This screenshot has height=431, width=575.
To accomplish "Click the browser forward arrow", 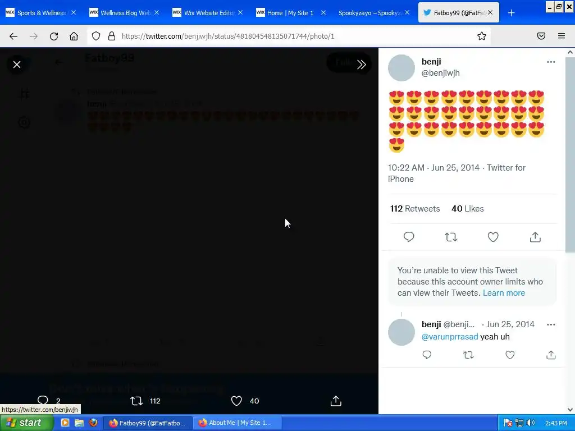I will (34, 36).
